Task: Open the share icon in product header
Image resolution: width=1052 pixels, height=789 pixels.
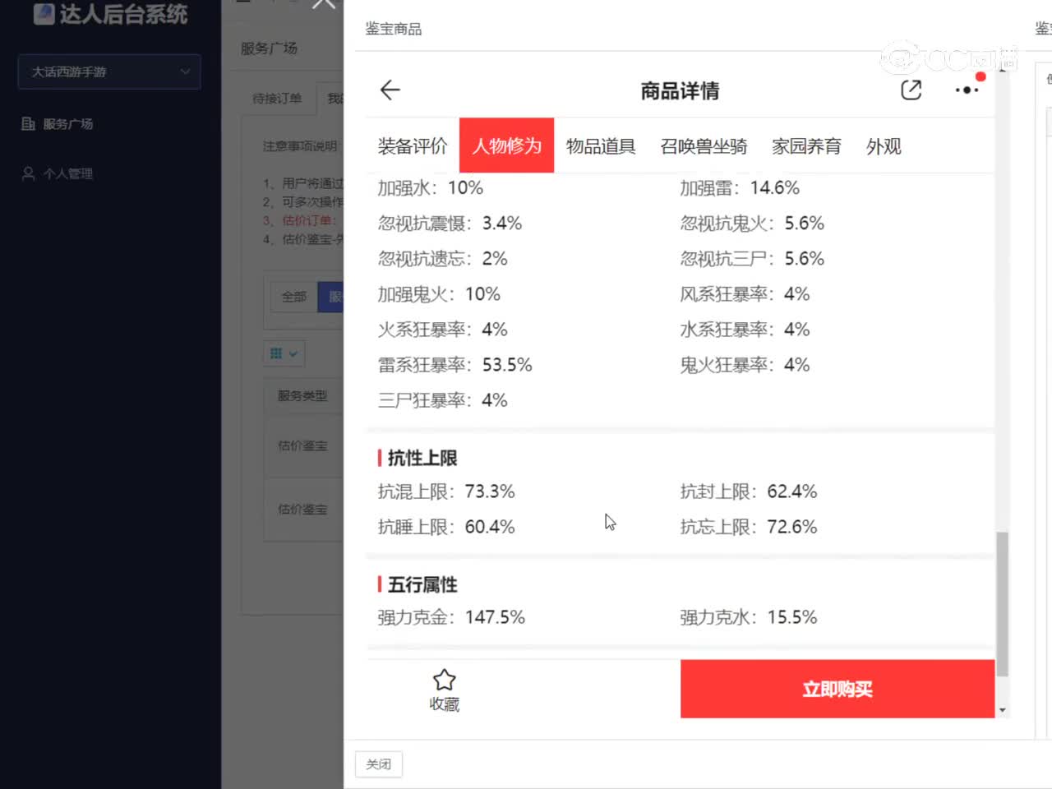Action: coord(911,90)
